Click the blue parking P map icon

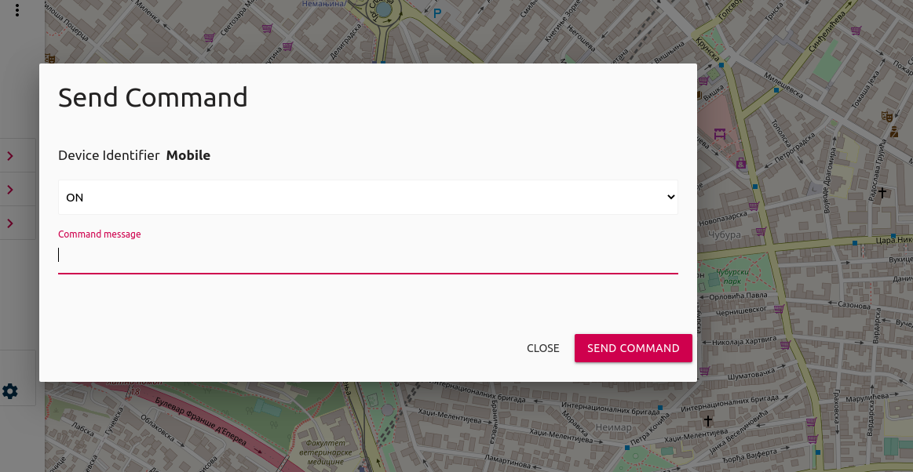pos(437,13)
